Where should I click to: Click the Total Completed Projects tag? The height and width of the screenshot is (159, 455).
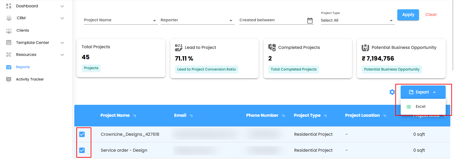tap(294, 70)
